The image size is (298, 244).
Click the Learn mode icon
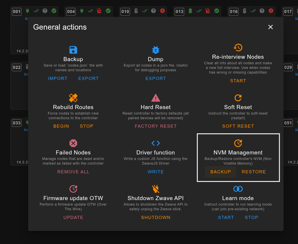pyautogui.click(x=238, y=189)
